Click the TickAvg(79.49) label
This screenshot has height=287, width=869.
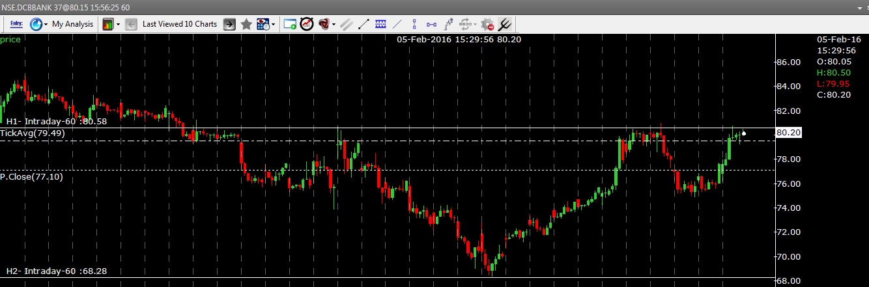point(33,133)
